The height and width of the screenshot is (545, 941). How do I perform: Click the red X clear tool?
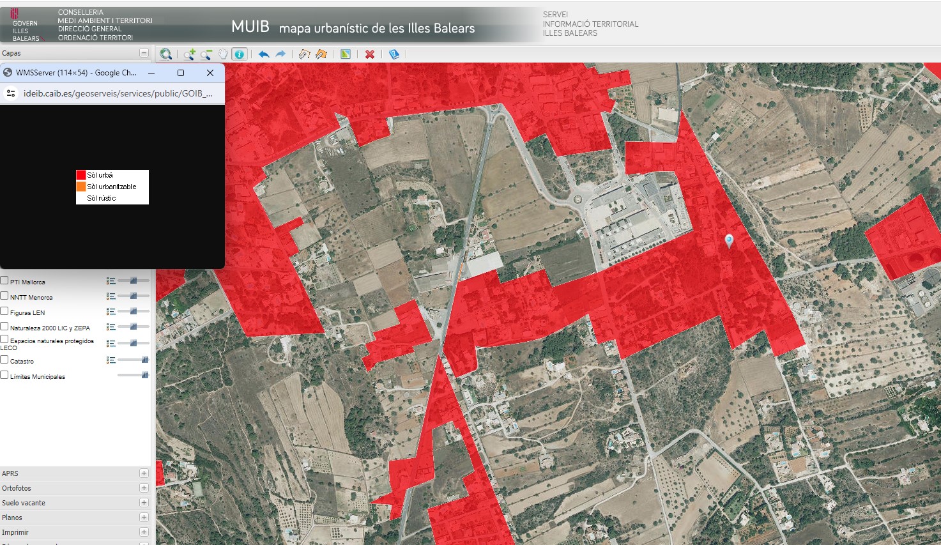tap(370, 54)
